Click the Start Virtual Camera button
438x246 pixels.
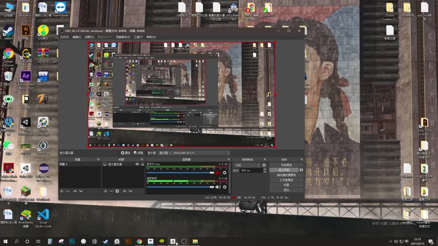(286, 175)
